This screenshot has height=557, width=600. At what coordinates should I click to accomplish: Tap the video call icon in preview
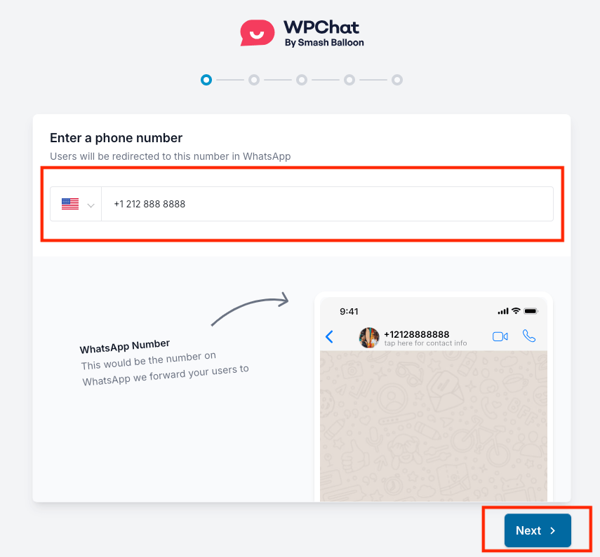[x=500, y=336]
